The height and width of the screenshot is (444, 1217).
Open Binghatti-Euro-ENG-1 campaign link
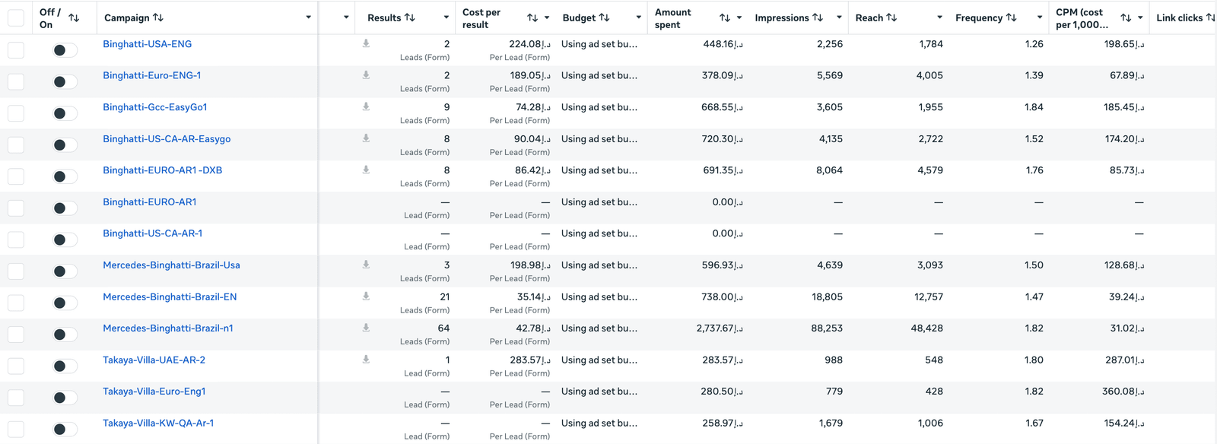152,75
